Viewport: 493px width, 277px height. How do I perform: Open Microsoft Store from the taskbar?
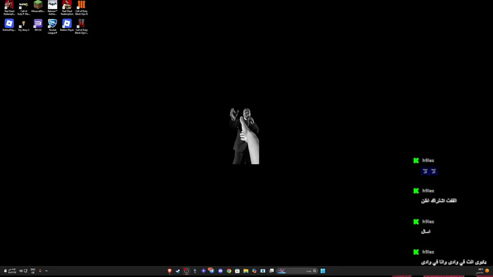pyautogui.click(x=237, y=271)
